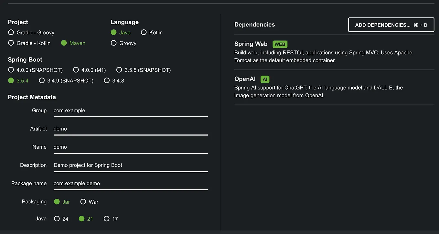Click the AI badge next to OpenAI
The image size is (439, 234).
[265, 79]
